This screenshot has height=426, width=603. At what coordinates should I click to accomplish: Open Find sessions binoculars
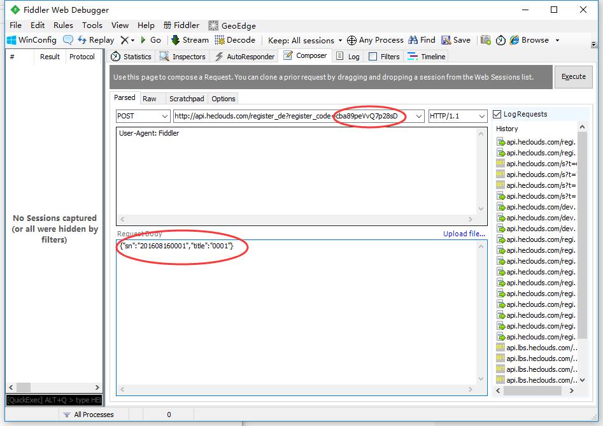click(x=422, y=40)
